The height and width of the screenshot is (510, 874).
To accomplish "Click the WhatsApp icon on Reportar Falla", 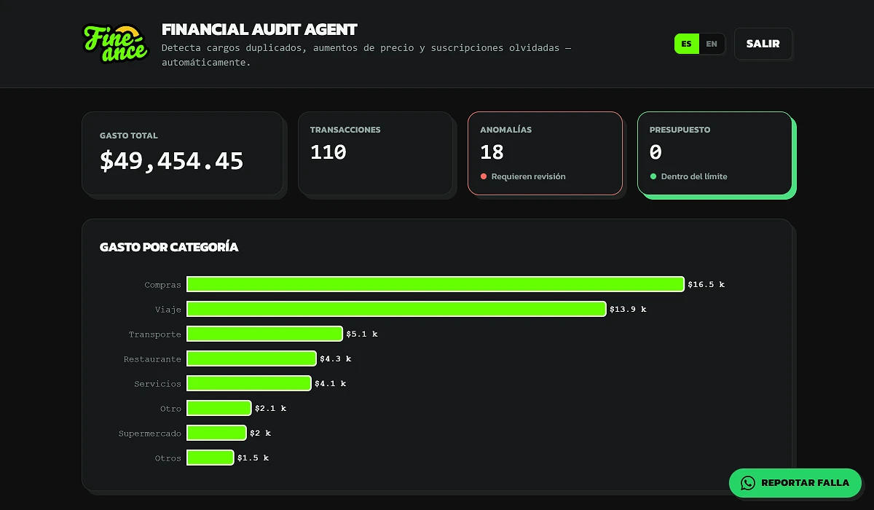I will [748, 483].
